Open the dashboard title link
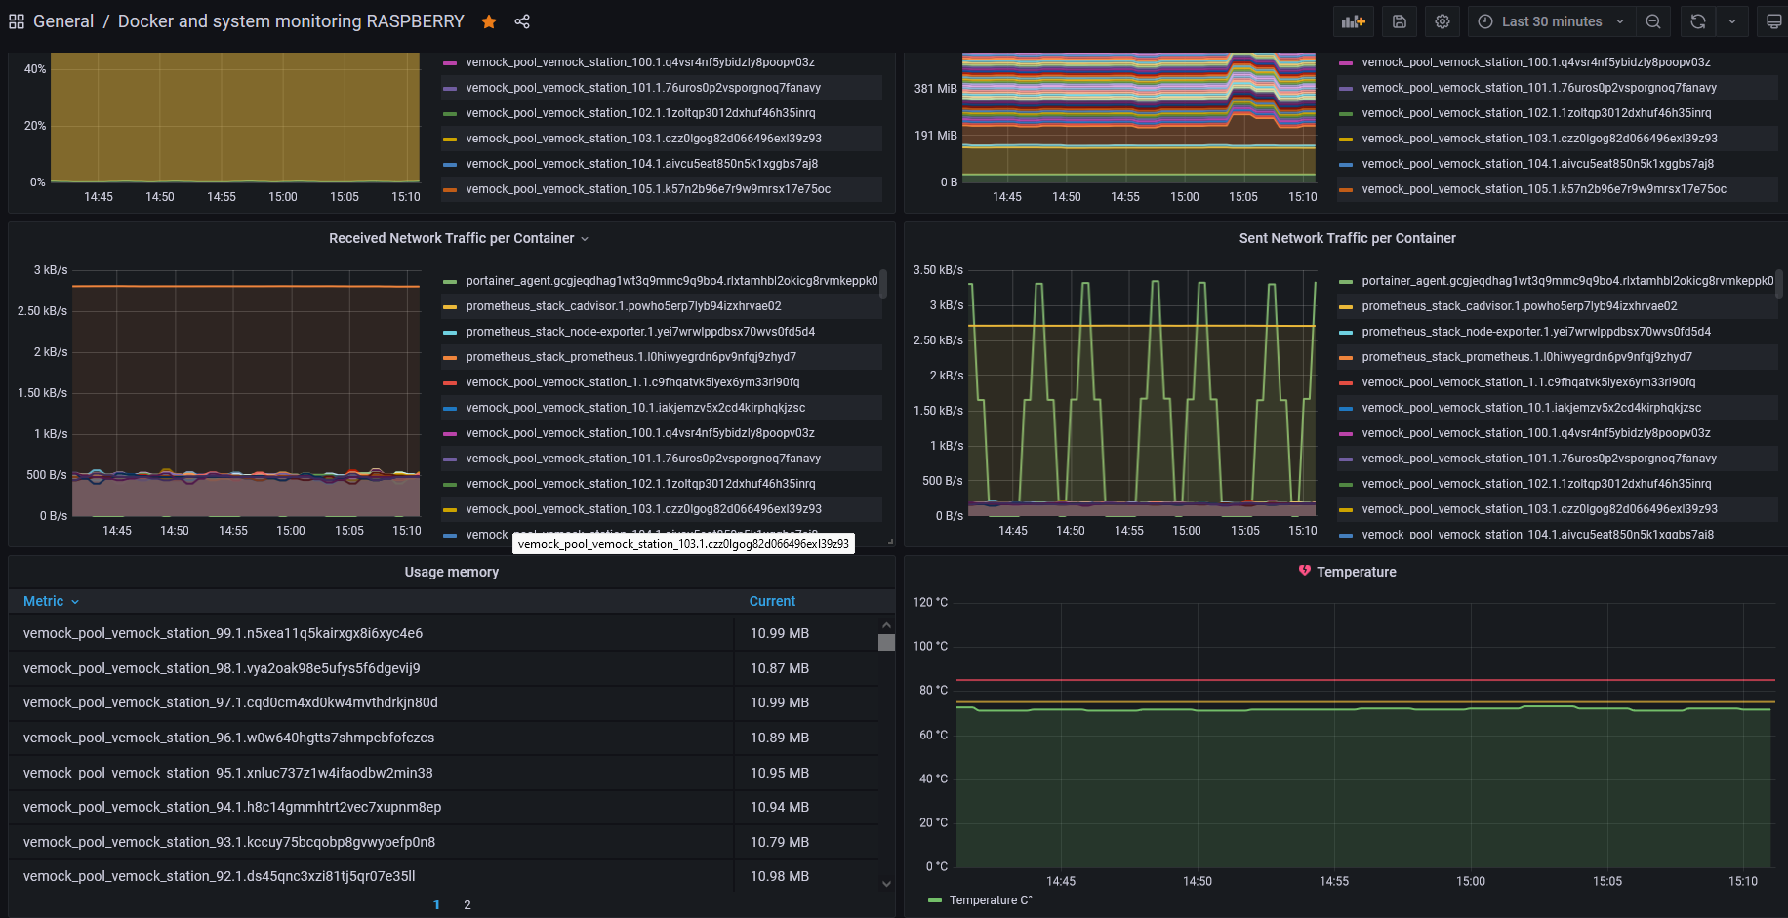Image resolution: width=1788 pixels, height=918 pixels. click(291, 21)
